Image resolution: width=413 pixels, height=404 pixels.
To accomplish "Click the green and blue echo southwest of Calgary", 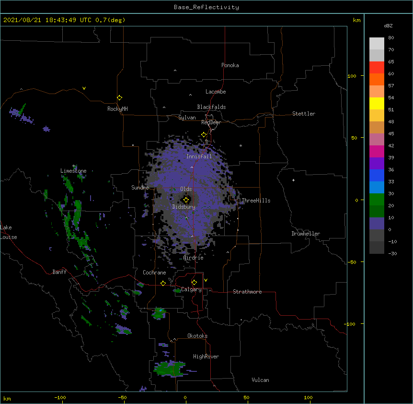I will (x=159, y=313).
